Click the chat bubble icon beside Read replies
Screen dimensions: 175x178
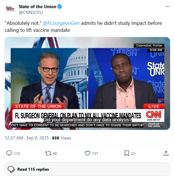tap(11, 169)
